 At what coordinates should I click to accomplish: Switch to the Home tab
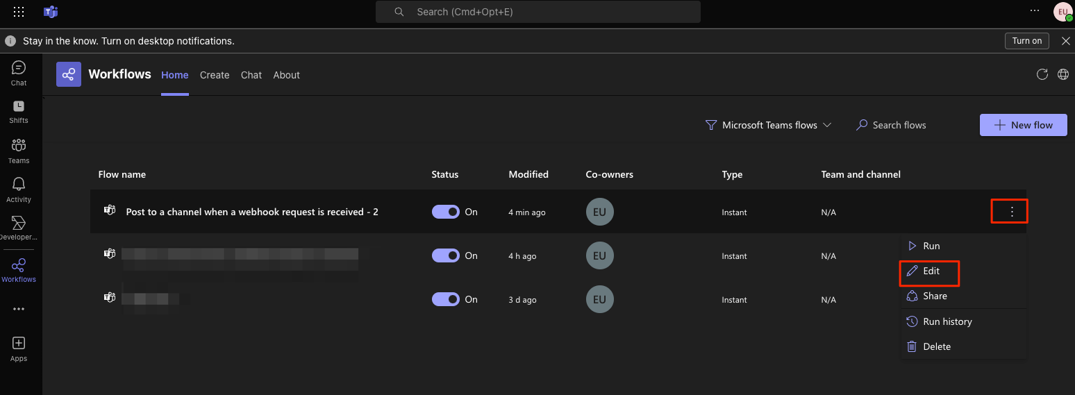click(x=175, y=75)
